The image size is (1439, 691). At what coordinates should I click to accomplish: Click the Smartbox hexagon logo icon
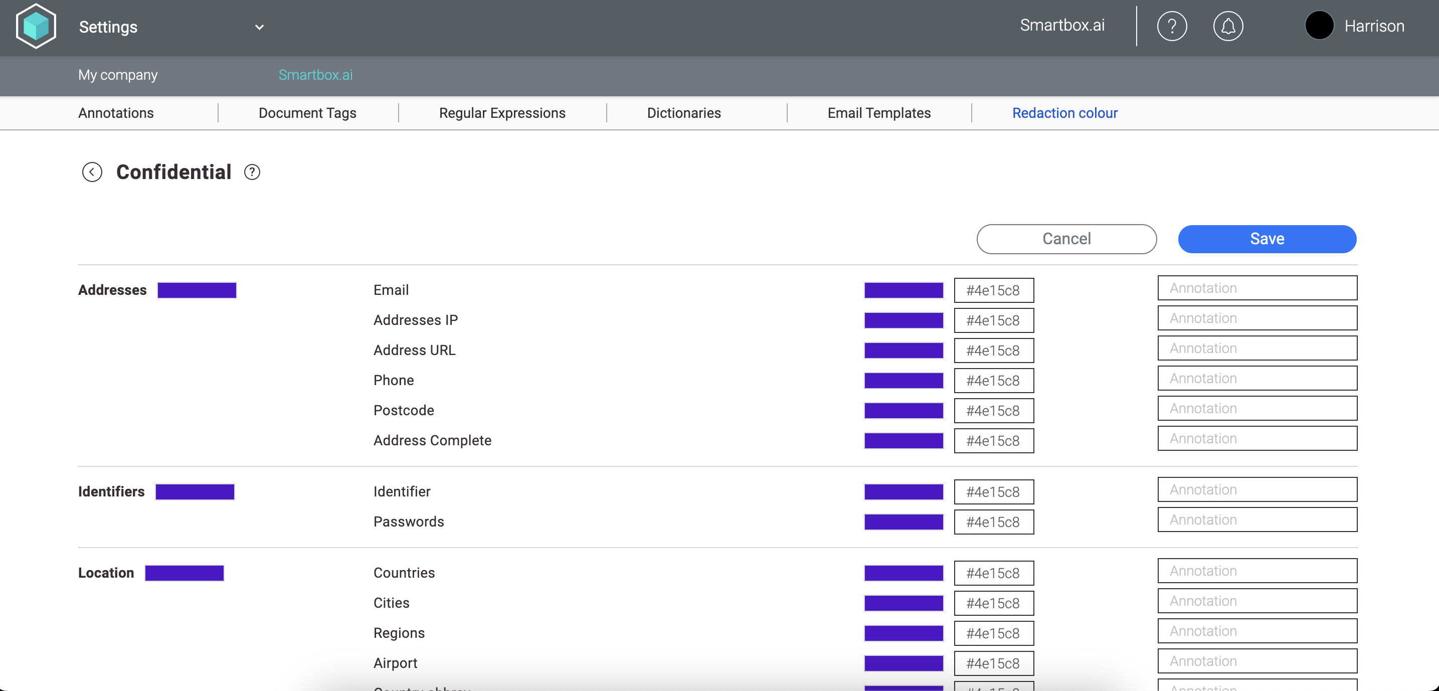point(36,26)
